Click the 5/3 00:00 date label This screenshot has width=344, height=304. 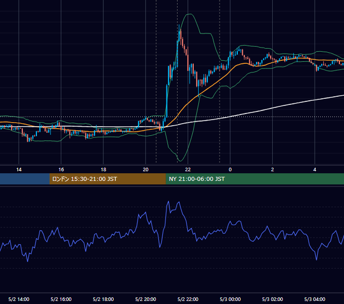pyautogui.click(x=230, y=299)
